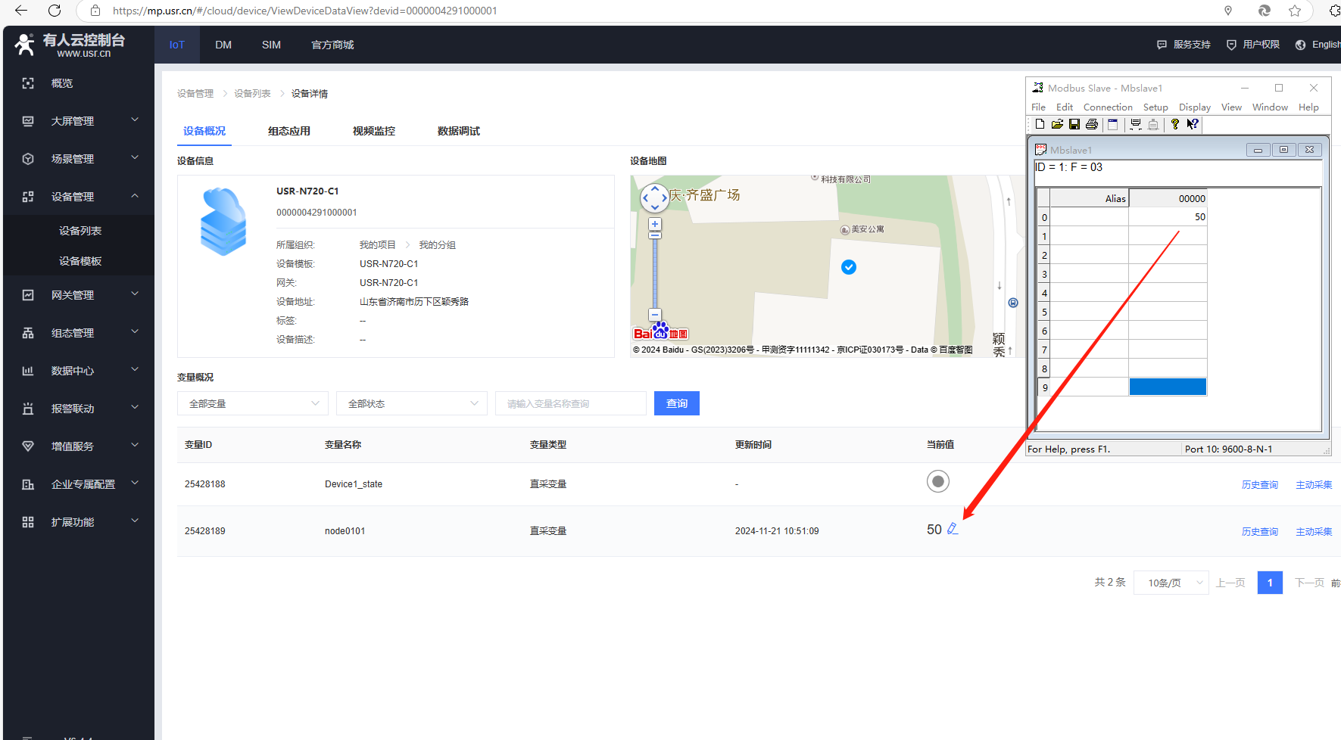Expand 增值服务 sidebar menu

(x=79, y=446)
